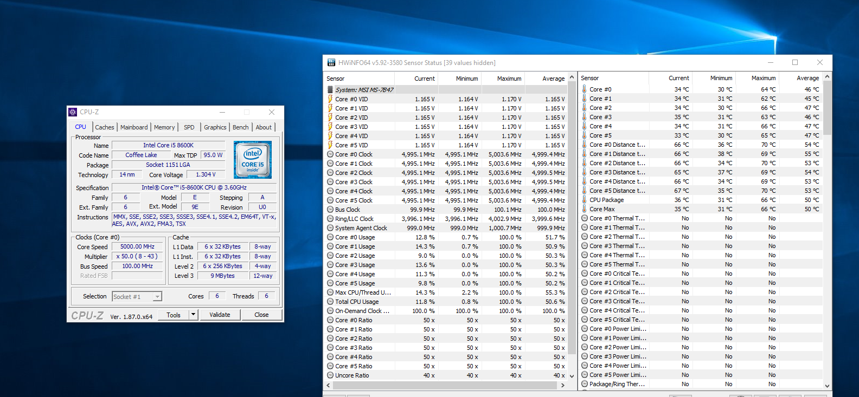
Task: Click the Level 3 9 MBytes cache value
Action: pyautogui.click(x=223, y=276)
